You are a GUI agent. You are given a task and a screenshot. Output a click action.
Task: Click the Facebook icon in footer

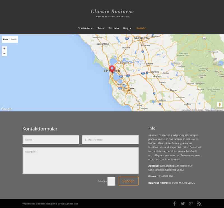(174, 204)
